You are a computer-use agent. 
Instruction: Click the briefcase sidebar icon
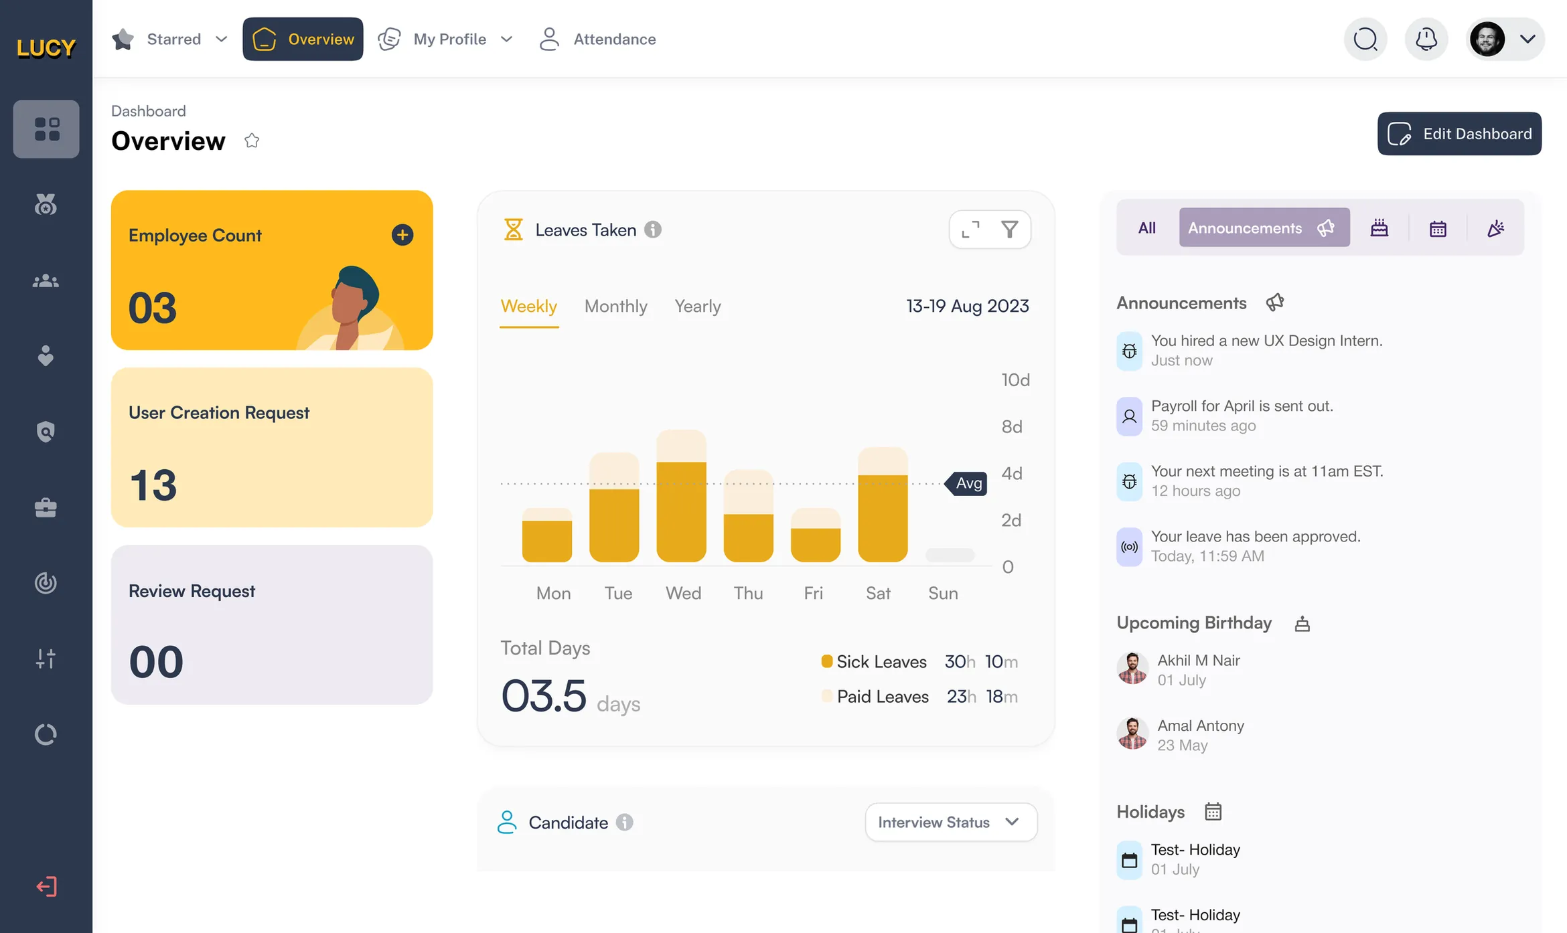point(46,507)
